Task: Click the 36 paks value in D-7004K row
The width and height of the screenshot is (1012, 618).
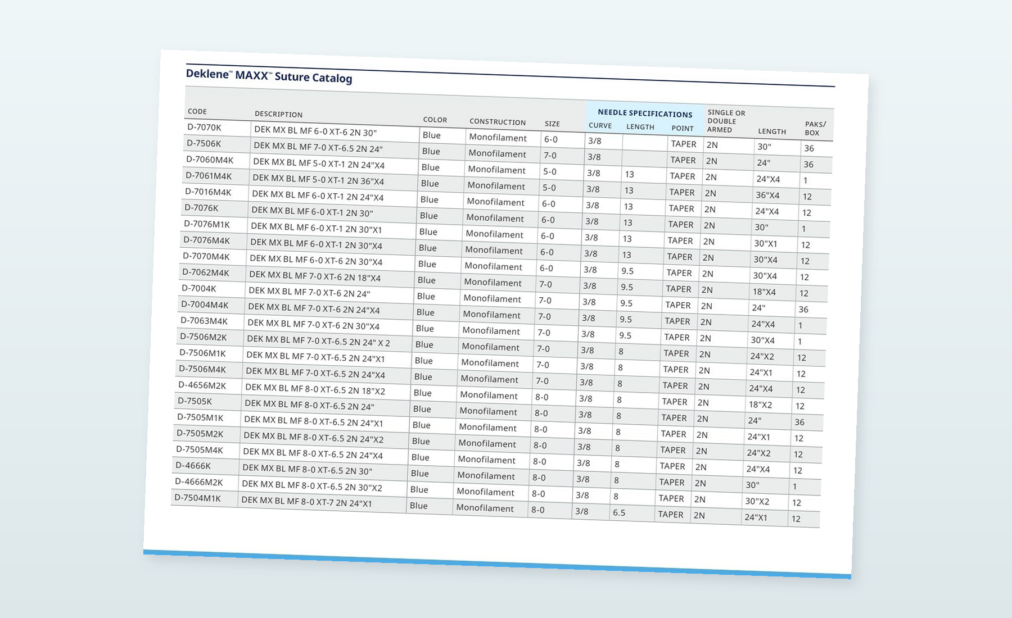Action: click(803, 310)
